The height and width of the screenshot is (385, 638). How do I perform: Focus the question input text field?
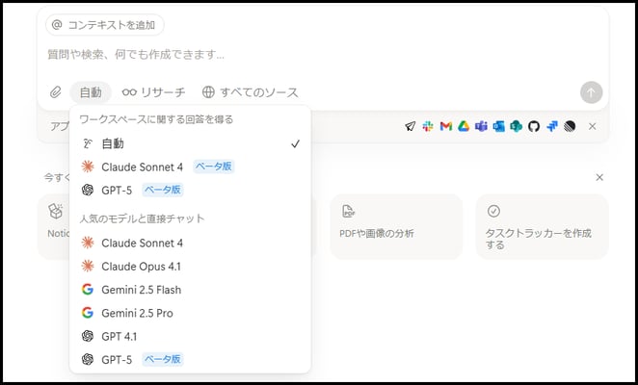[322, 55]
